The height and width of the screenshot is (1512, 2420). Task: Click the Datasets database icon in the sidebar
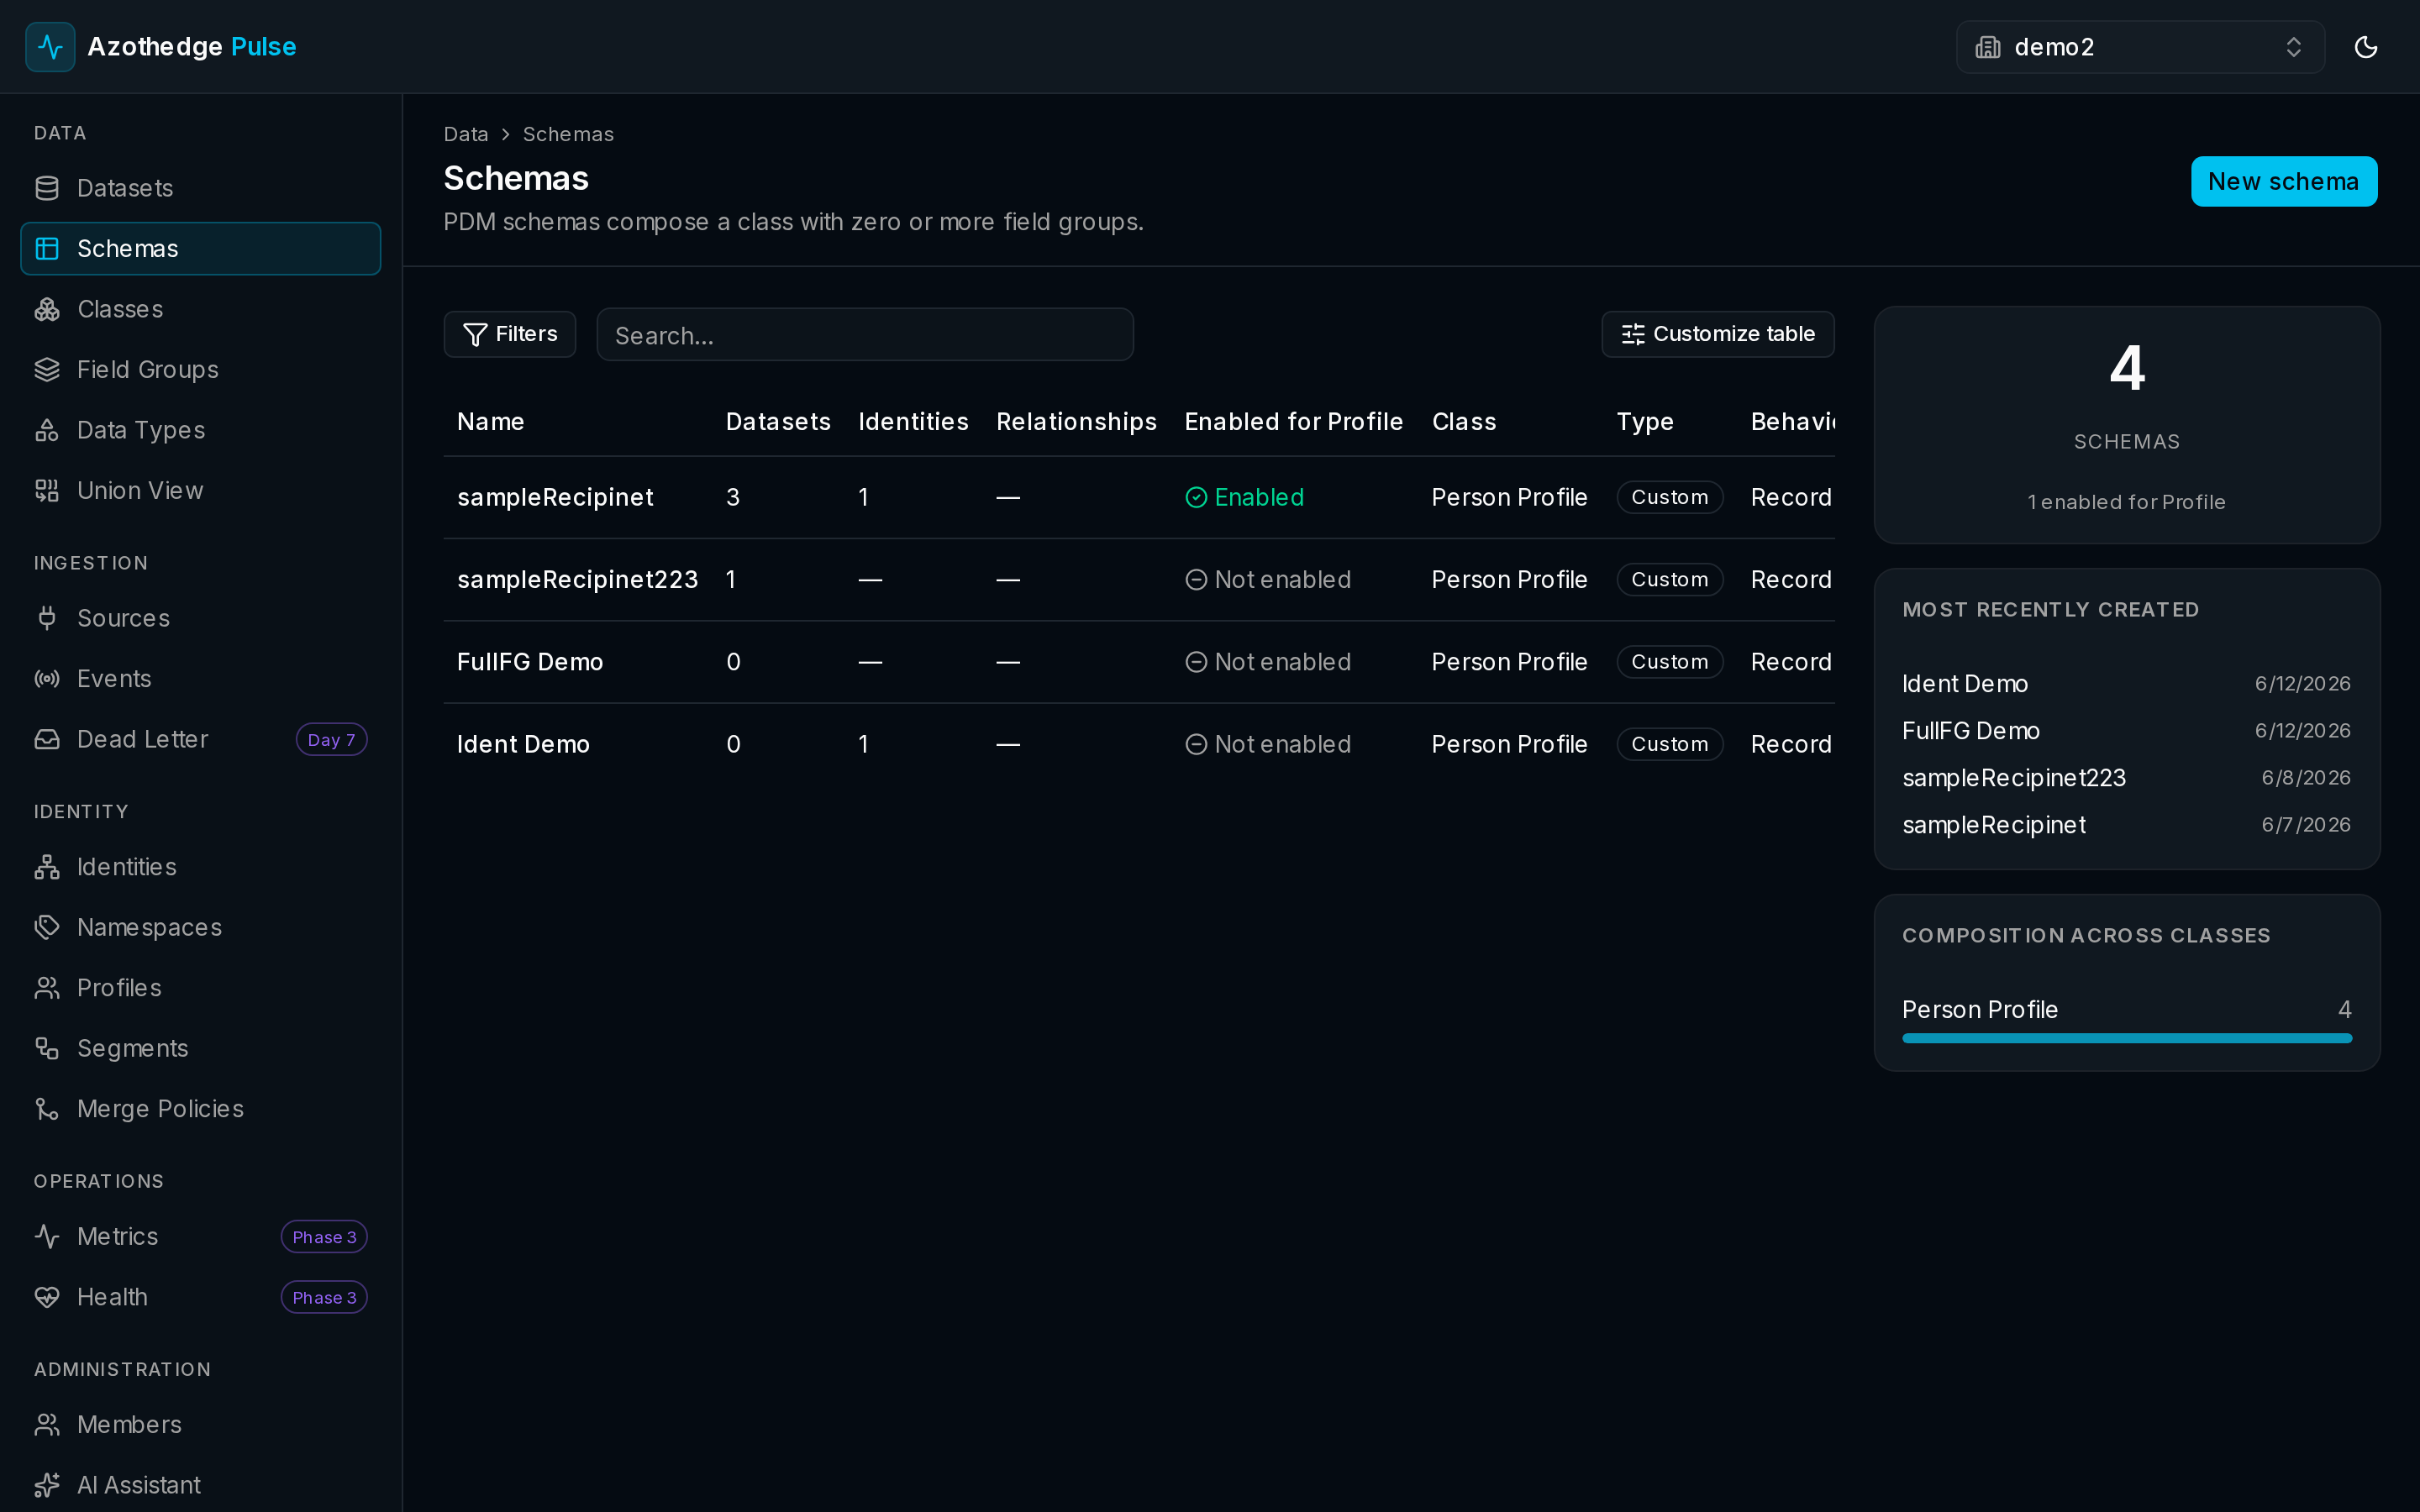(x=47, y=188)
